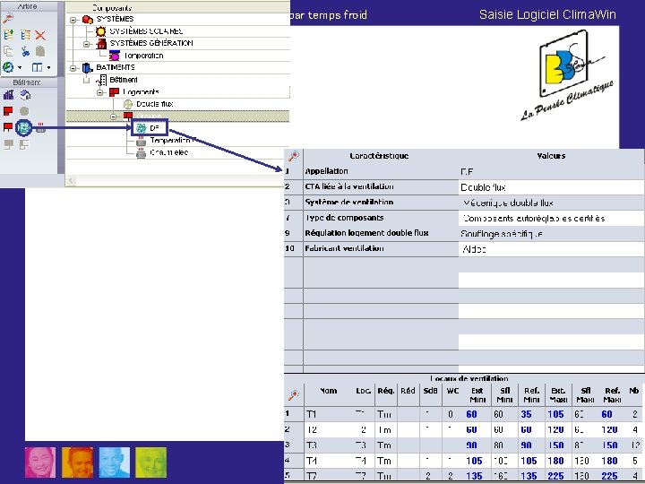Collapse the BATIMENTS tree node

73,68
